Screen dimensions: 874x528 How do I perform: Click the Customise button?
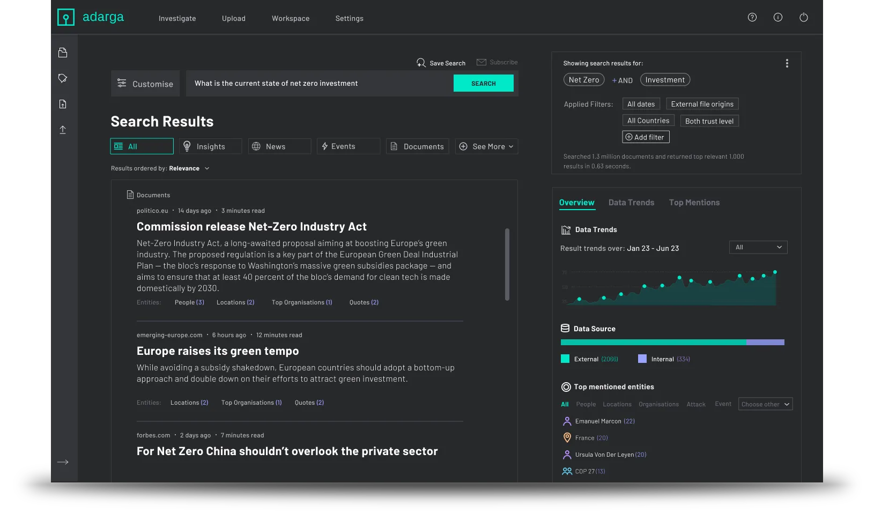point(145,84)
